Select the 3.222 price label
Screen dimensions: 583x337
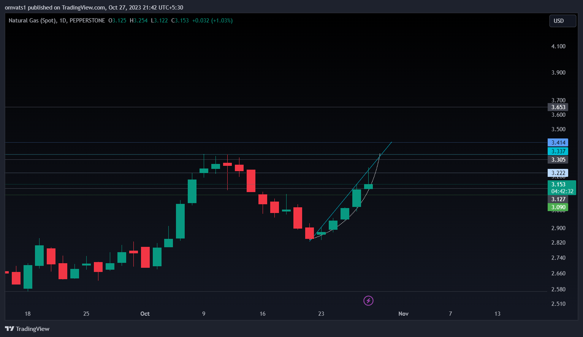tap(558, 173)
